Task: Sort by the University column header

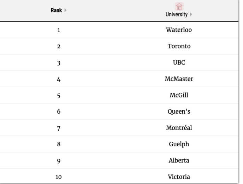Action: point(177,13)
